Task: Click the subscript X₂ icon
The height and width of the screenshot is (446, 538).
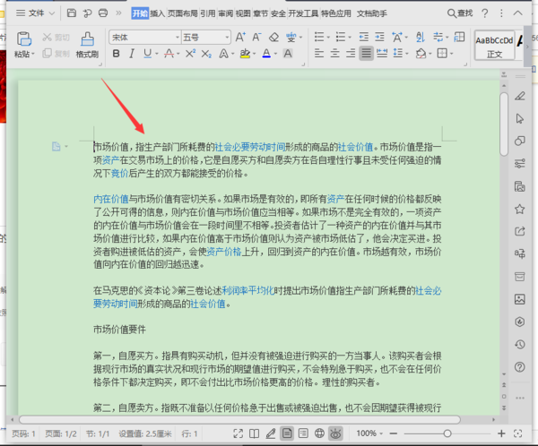Action: 206,54
